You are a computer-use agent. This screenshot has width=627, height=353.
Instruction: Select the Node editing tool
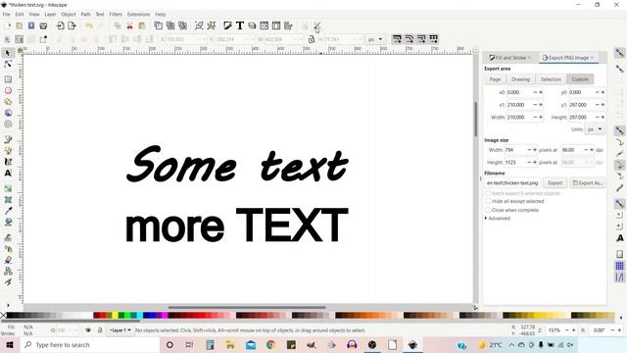point(8,64)
